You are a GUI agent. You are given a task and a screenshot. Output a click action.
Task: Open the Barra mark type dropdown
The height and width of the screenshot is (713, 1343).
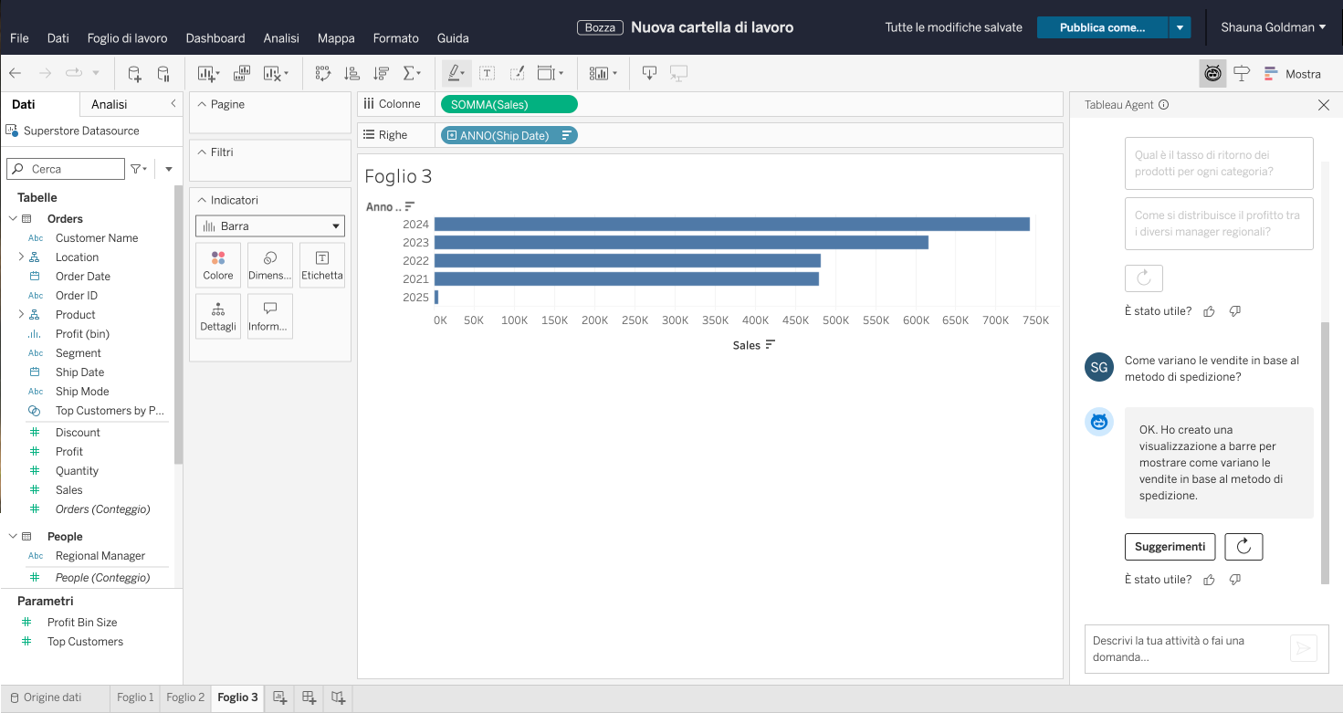(270, 225)
